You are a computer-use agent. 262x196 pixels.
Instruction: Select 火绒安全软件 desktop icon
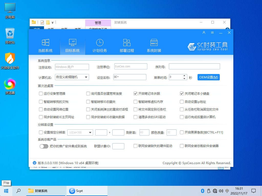coord(10,61)
